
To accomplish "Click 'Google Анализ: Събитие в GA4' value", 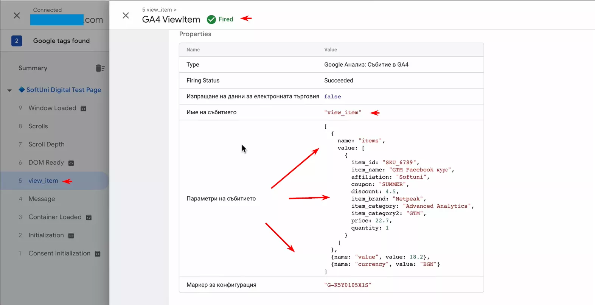I will (x=366, y=65).
